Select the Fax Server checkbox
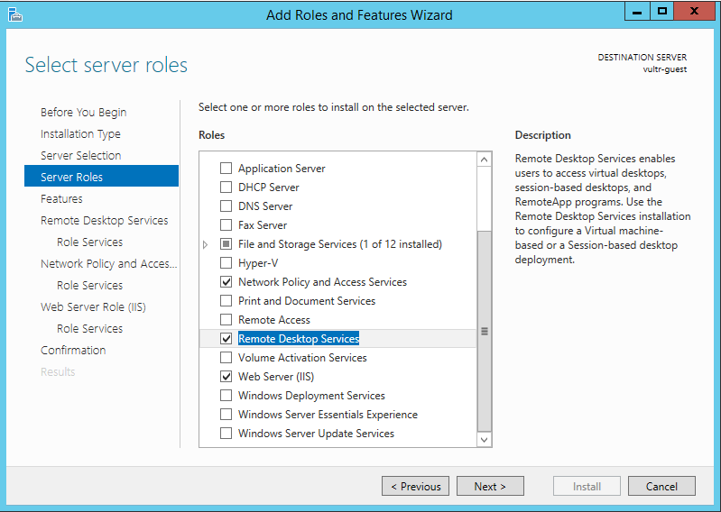 [x=226, y=225]
